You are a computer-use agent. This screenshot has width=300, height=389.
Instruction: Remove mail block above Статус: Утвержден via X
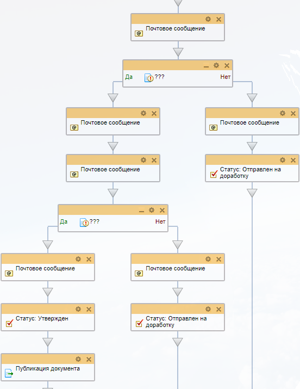pos(89,259)
